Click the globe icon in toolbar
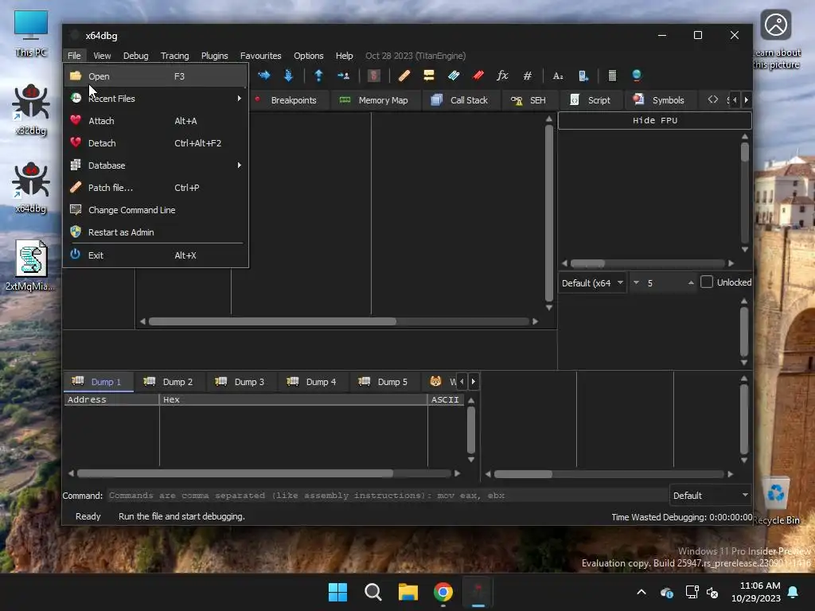The height and width of the screenshot is (611, 815). click(637, 76)
